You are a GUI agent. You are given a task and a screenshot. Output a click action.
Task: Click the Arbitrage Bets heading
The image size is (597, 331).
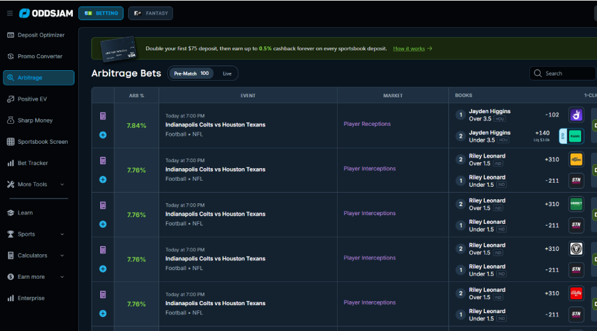click(126, 73)
